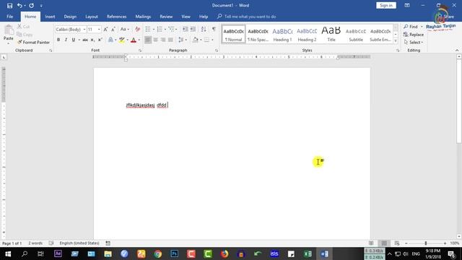Align text left

148,40
